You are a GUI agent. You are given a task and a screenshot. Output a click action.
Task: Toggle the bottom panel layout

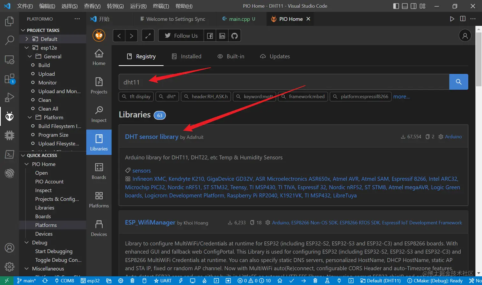(405, 6)
